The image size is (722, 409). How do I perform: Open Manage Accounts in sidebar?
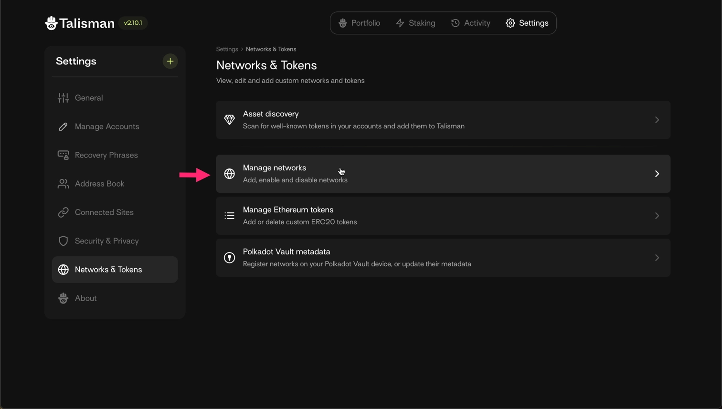point(115,126)
